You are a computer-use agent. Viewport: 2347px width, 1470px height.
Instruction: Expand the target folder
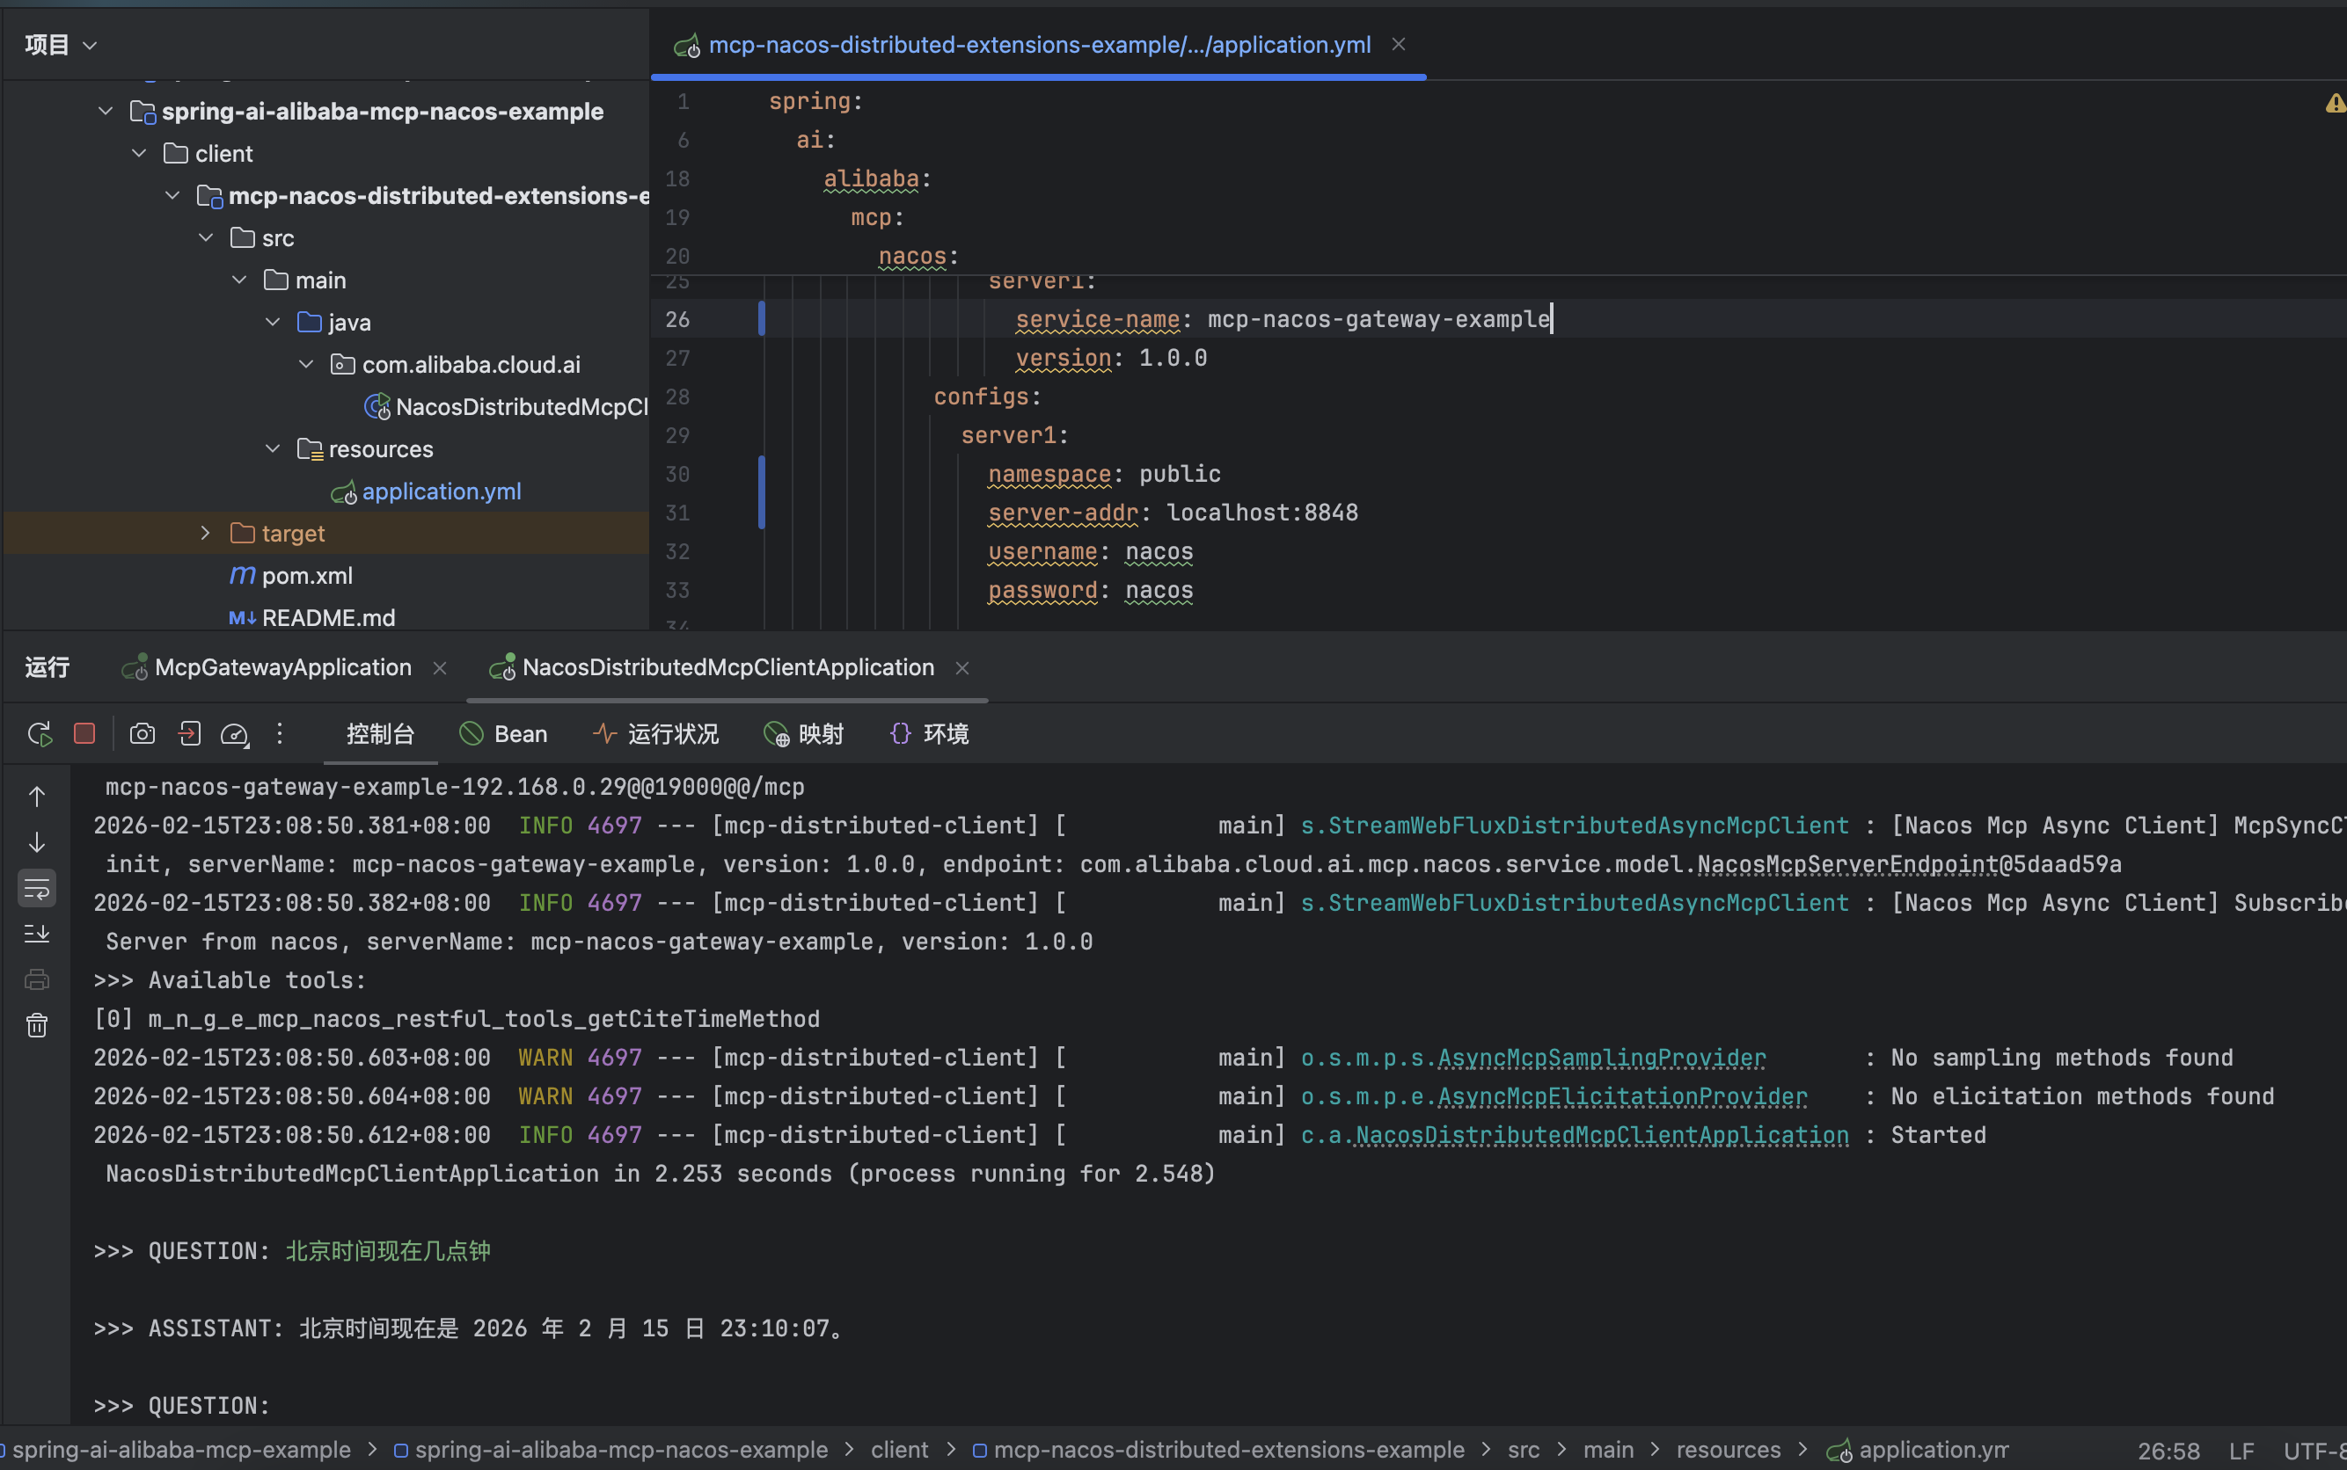(205, 533)
